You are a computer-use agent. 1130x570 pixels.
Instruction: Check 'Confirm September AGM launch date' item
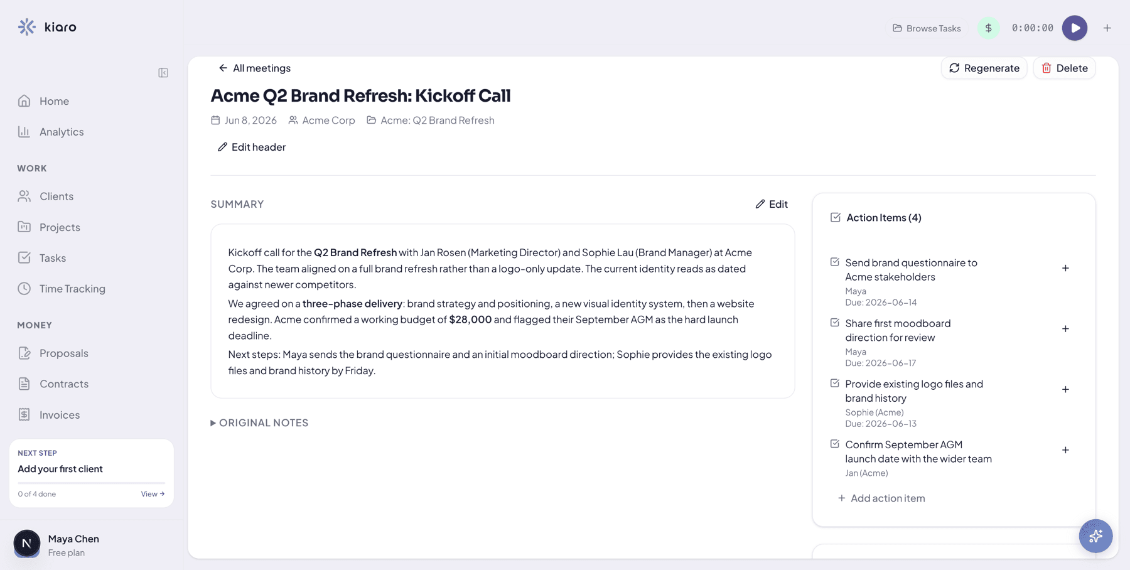835,444
